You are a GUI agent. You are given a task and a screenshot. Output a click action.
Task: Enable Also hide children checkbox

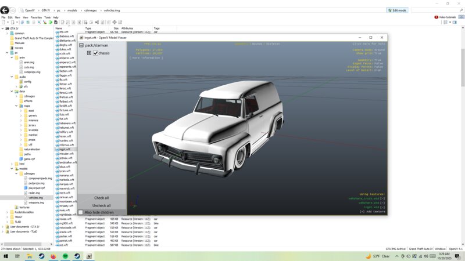81,212
